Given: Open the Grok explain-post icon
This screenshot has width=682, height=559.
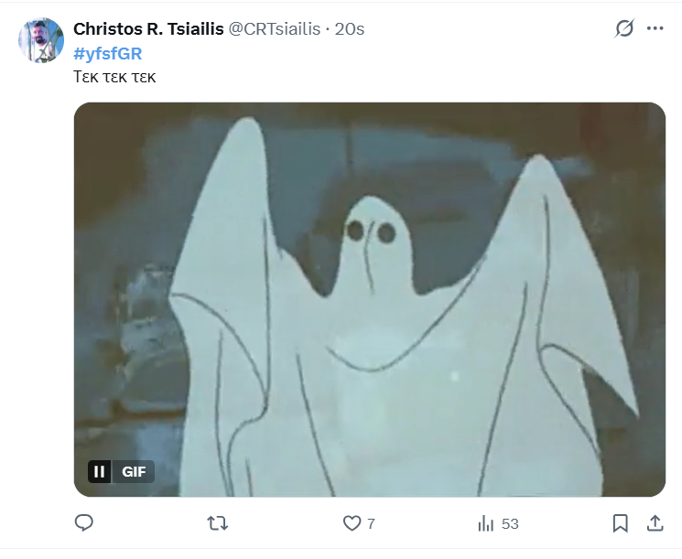Looking at the screenshot, I should (x=624, y=28).
